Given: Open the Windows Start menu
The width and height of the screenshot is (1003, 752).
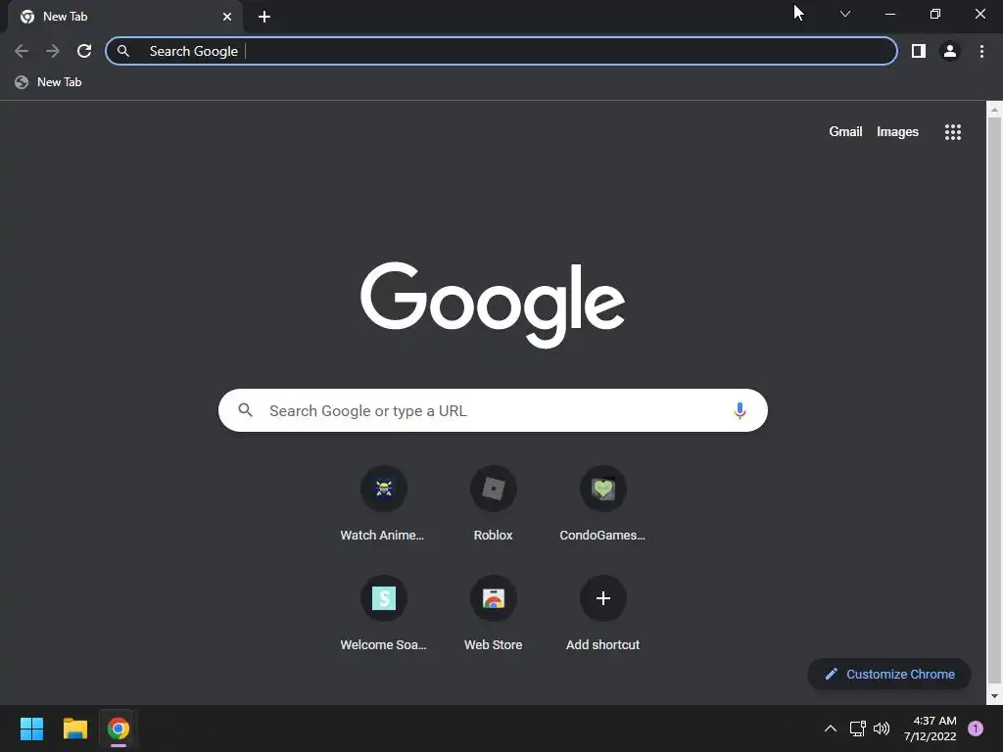Looking at the screenshot, I should click(31, 728).
